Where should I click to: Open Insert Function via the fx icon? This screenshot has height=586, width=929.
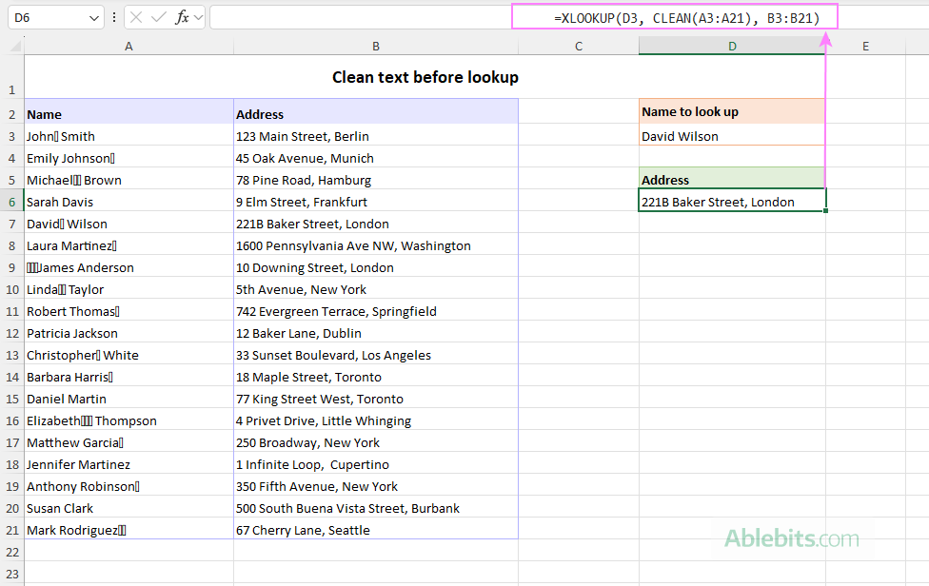pyautogui.click(x=181, y=16)
